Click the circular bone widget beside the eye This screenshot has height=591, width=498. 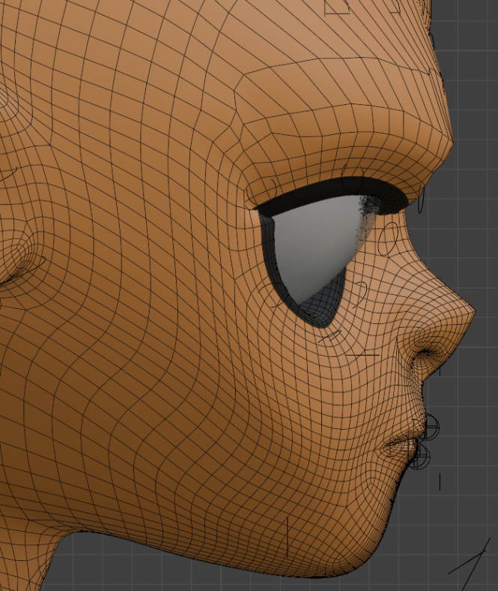(x=389, y=238)
